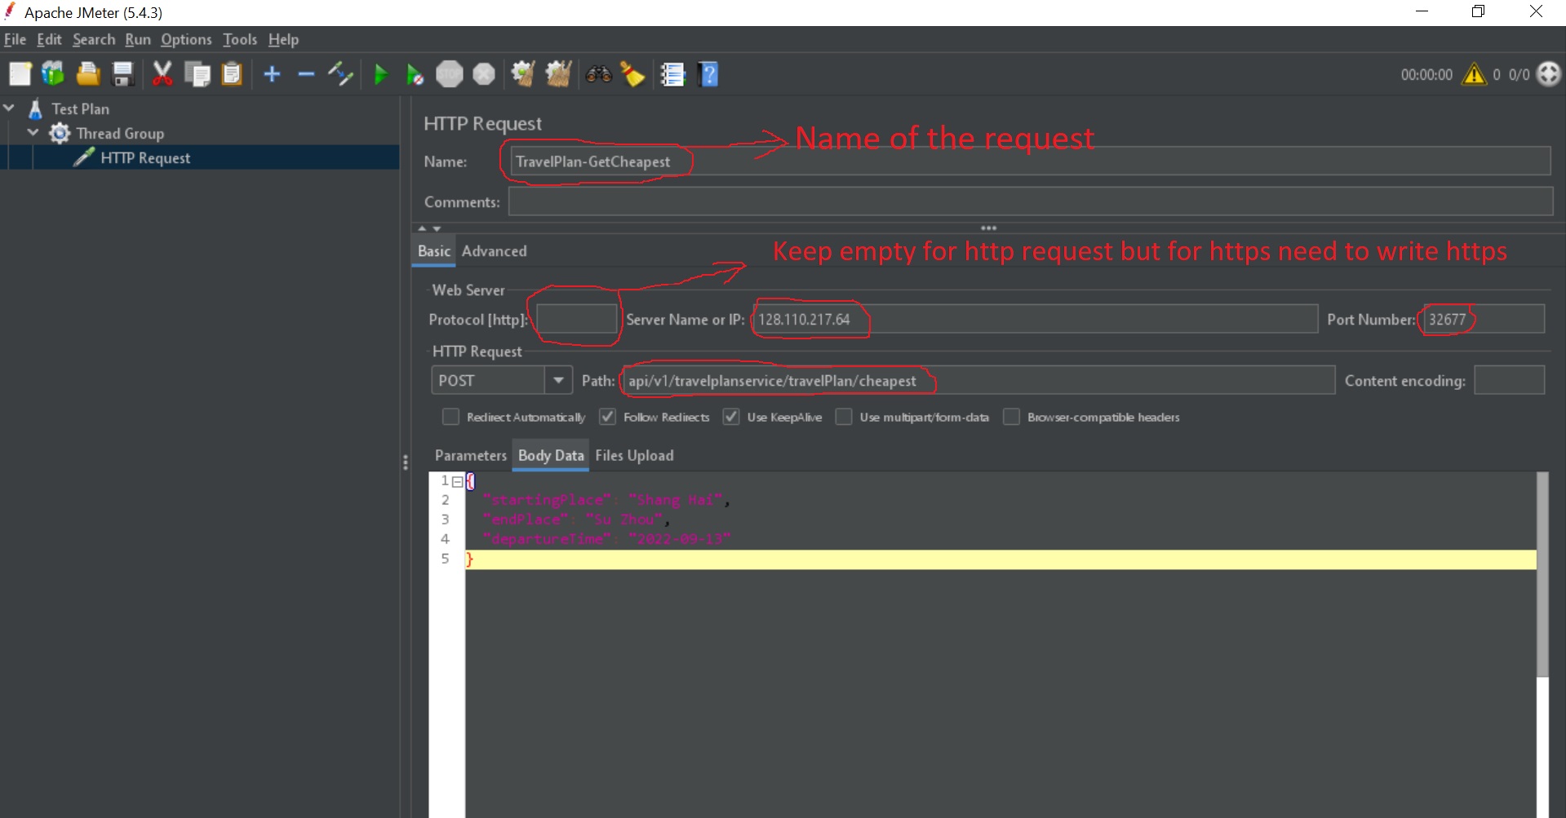
Task: Click the "endPlace" line in body data
Action: (576, 520)
